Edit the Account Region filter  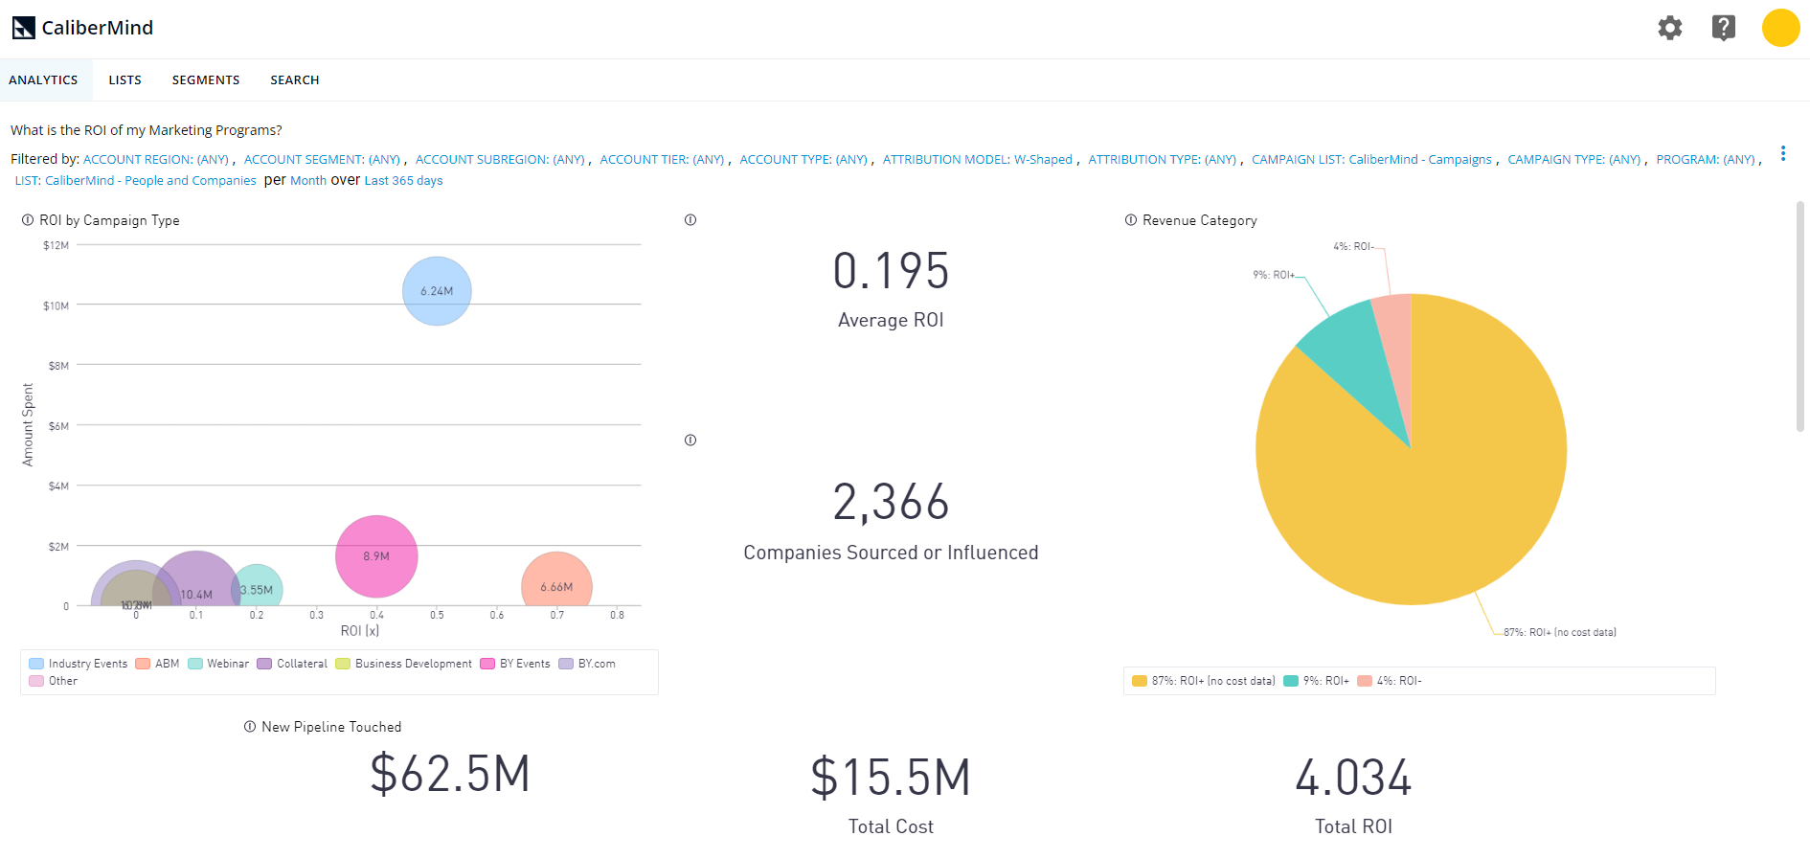click(156, 160)
